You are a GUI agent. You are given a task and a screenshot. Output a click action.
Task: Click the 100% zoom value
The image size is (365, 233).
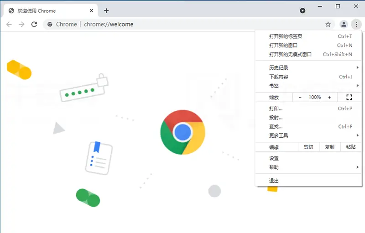[x=315, y=97]
